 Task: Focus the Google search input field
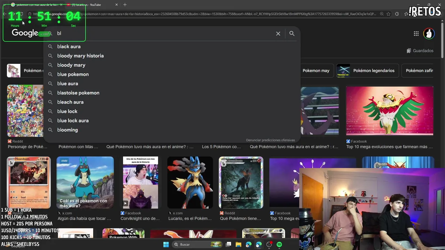coord(163,34)
